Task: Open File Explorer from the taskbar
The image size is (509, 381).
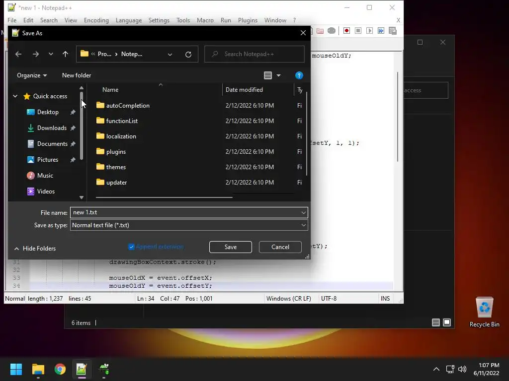Action: [38, 369]
